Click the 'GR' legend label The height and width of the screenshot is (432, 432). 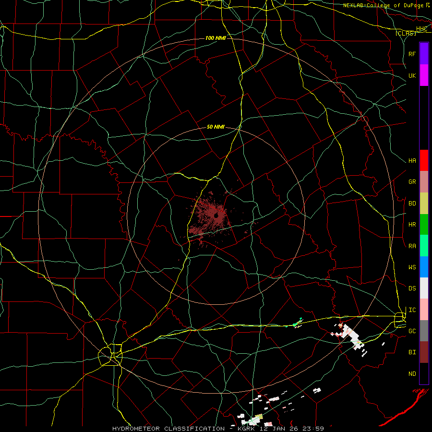point(412,182)
